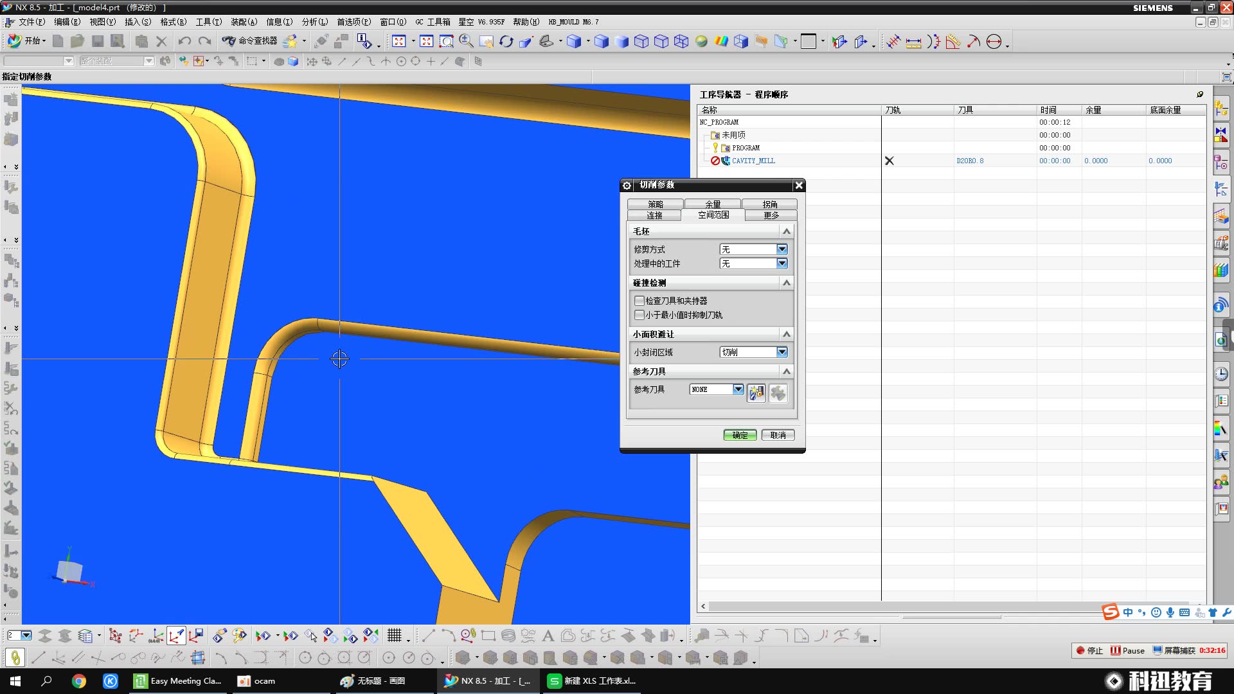Click the pin icon on navigator panel
This screenshot has height=694, width=1234.
click(1200, 94)
